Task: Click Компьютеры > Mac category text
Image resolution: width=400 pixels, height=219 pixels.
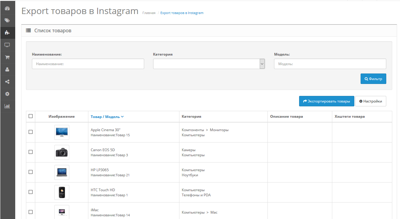Action: [x=199, y=212]
